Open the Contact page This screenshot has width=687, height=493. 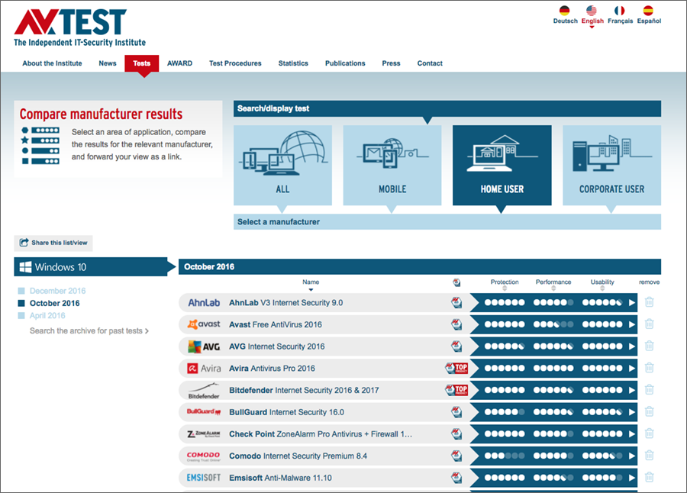tap(430, 63)
